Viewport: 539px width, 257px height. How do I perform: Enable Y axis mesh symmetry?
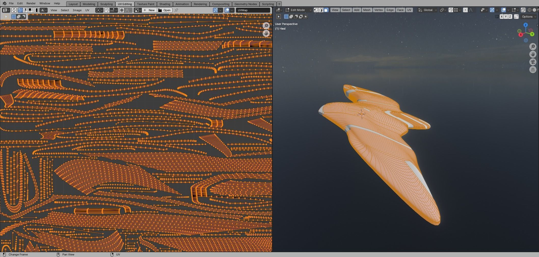[506, 17]
